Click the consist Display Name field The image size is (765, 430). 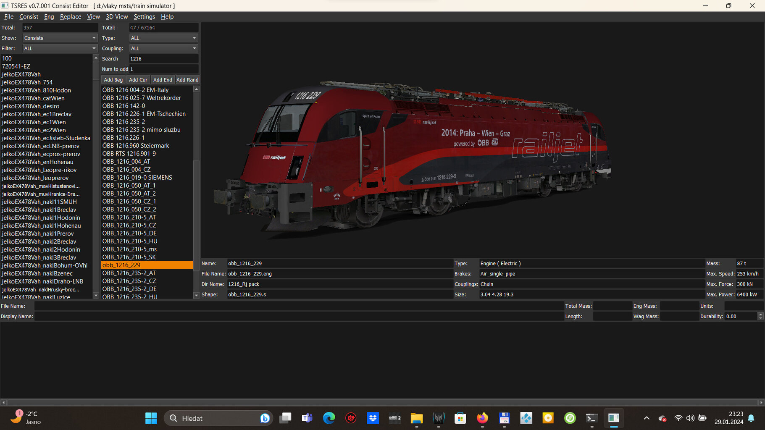pos(299,317)
